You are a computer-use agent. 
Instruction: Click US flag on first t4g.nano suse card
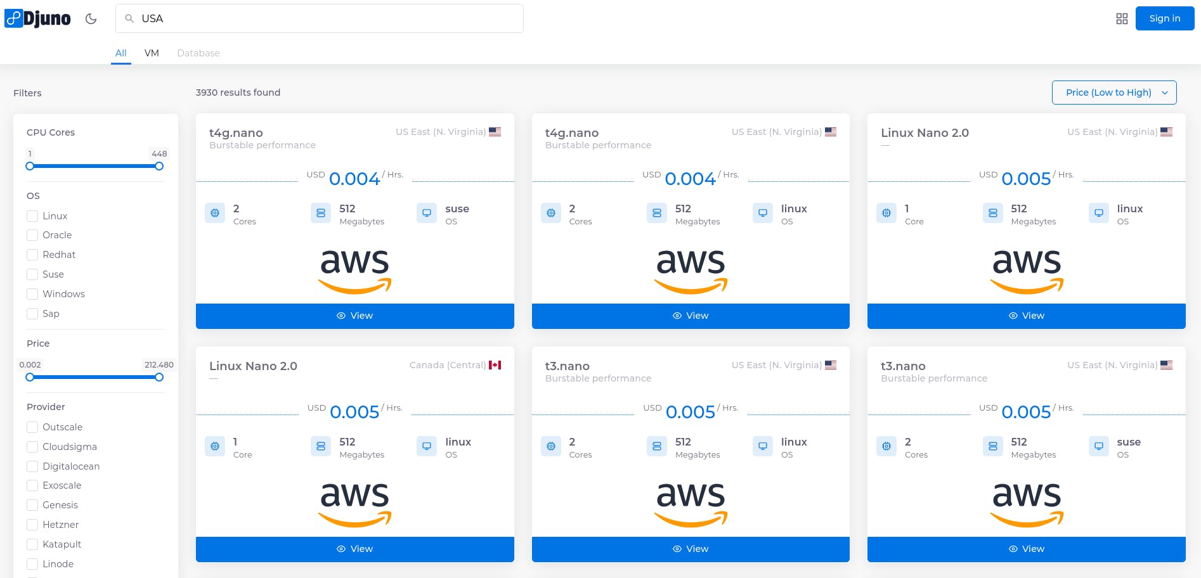click(495, 132)
